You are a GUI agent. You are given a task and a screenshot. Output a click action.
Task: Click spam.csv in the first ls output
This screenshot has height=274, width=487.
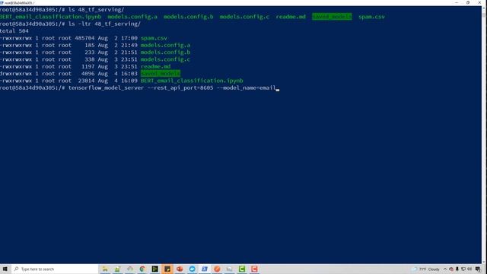pyautogui.click(x=372, y=17)
